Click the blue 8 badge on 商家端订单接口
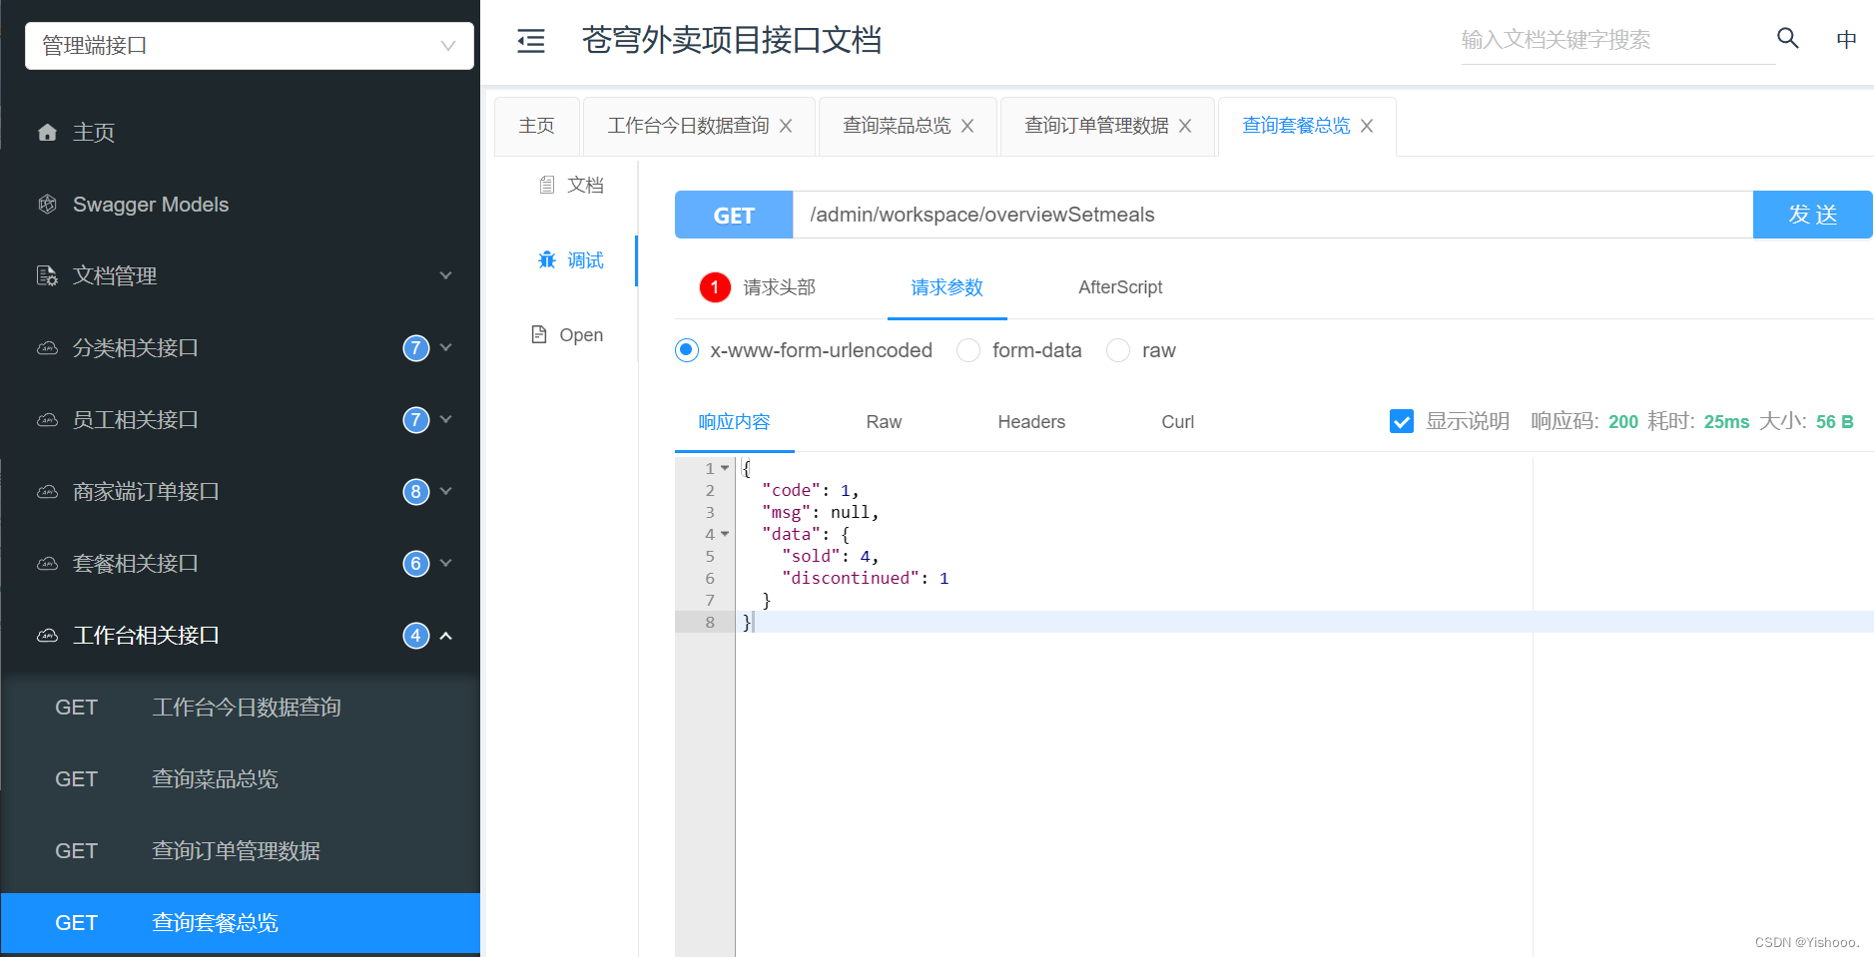 pyautogui.click(x=416, y=491)
